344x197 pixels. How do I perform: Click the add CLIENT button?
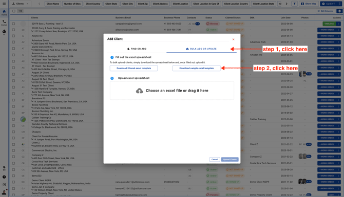[x=329, y=4]
